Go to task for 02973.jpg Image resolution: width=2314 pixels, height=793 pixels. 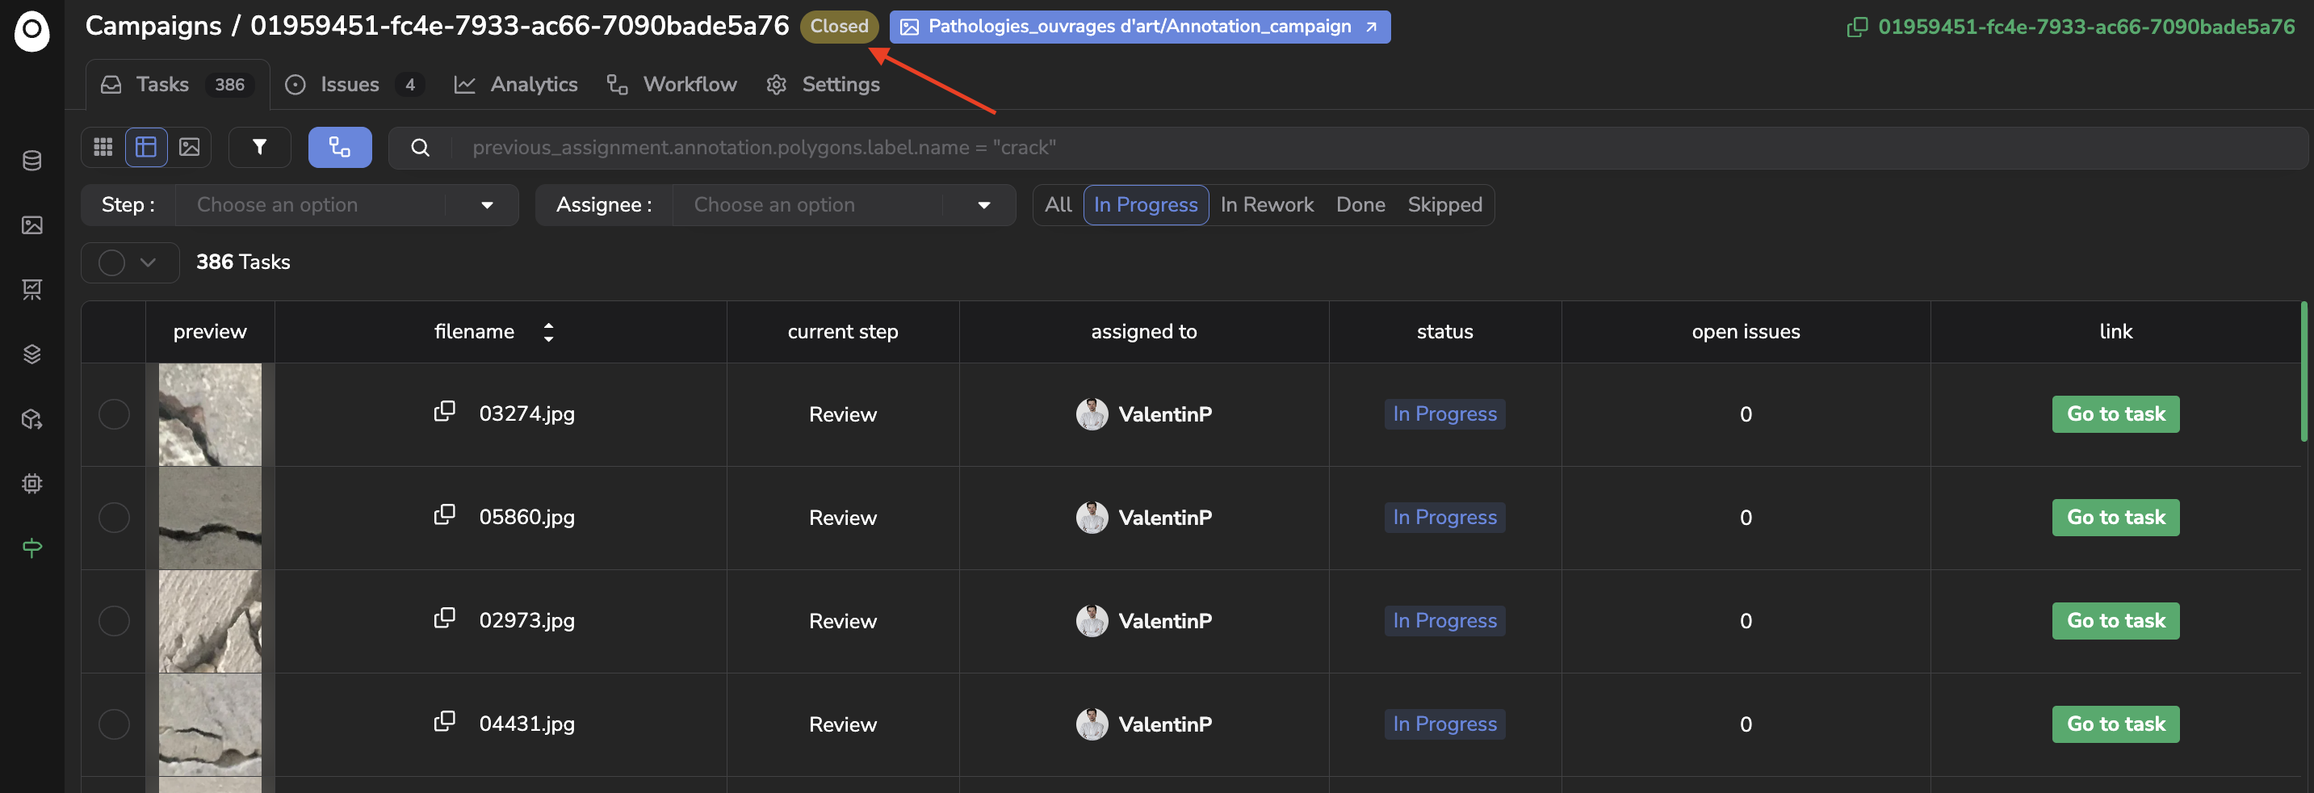point(2115,620)
